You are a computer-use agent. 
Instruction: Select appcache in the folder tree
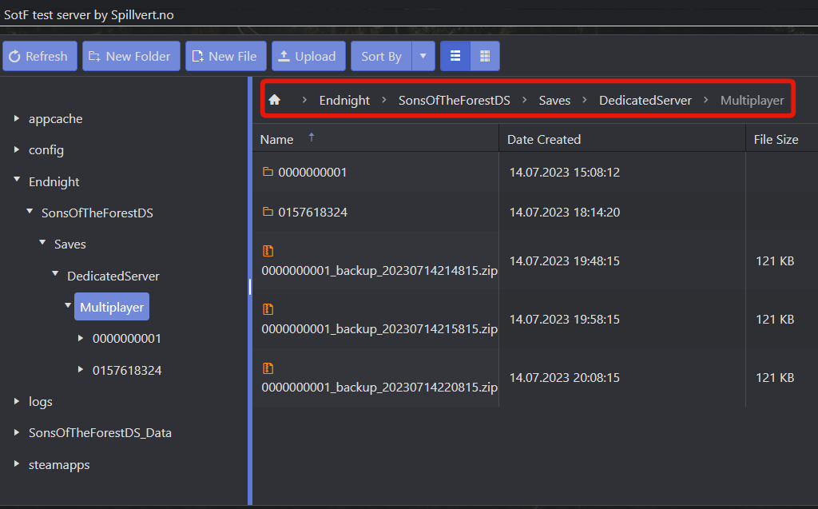click(x=55, y=119)
